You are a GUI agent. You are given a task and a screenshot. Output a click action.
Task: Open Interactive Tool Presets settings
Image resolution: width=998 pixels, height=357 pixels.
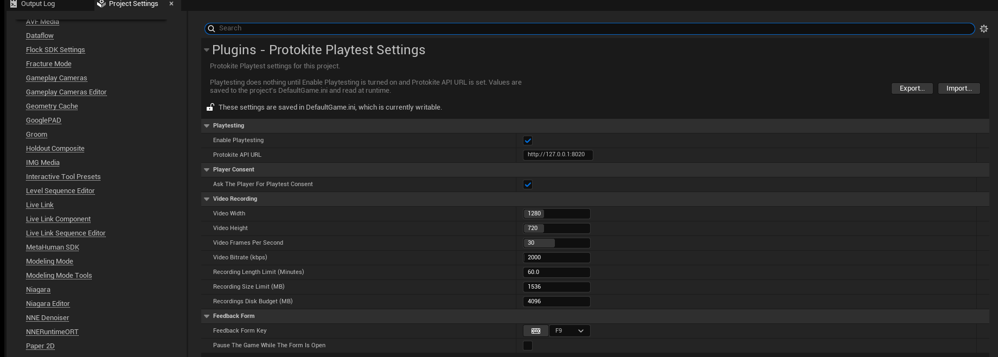click(63, 177)
